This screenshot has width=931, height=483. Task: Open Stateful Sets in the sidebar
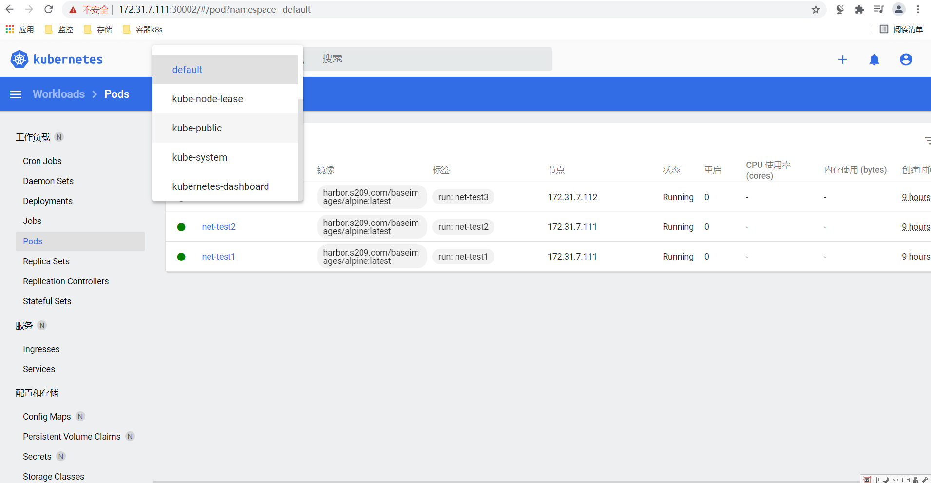click(47, 301)
